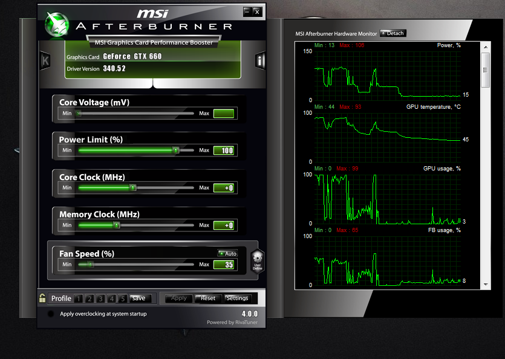Click the GPU usage, % graph
505x359 pixels.
(x=388, y=199)
